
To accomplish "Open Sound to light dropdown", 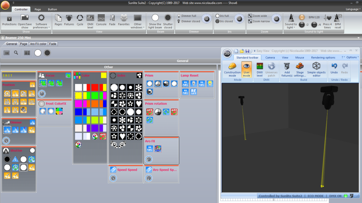I will [x=291, y=21].
